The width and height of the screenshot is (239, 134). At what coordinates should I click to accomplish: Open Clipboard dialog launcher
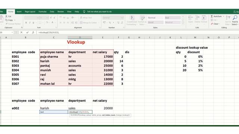[22, 28]
